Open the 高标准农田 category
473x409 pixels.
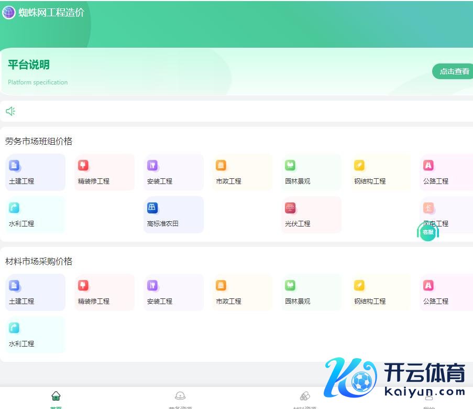pyautogui.click(x=173, y=215)
